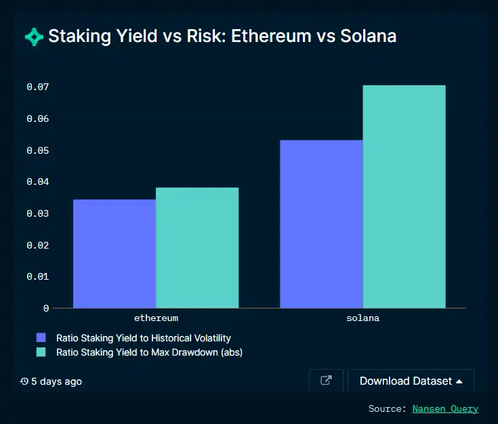Click the purple Historical Volatility legend swatch
This screenshot has width=498, height=424.
click(41, 337)
